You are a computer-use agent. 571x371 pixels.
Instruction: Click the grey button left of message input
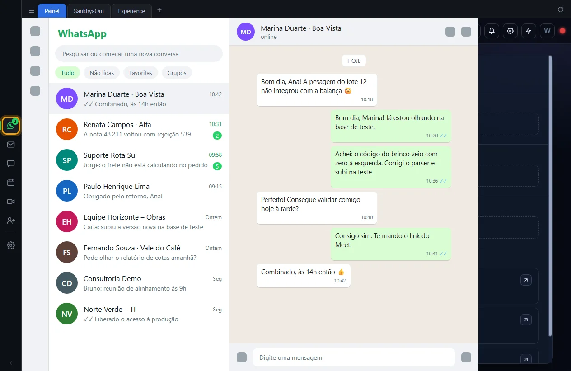click(242, 357)
